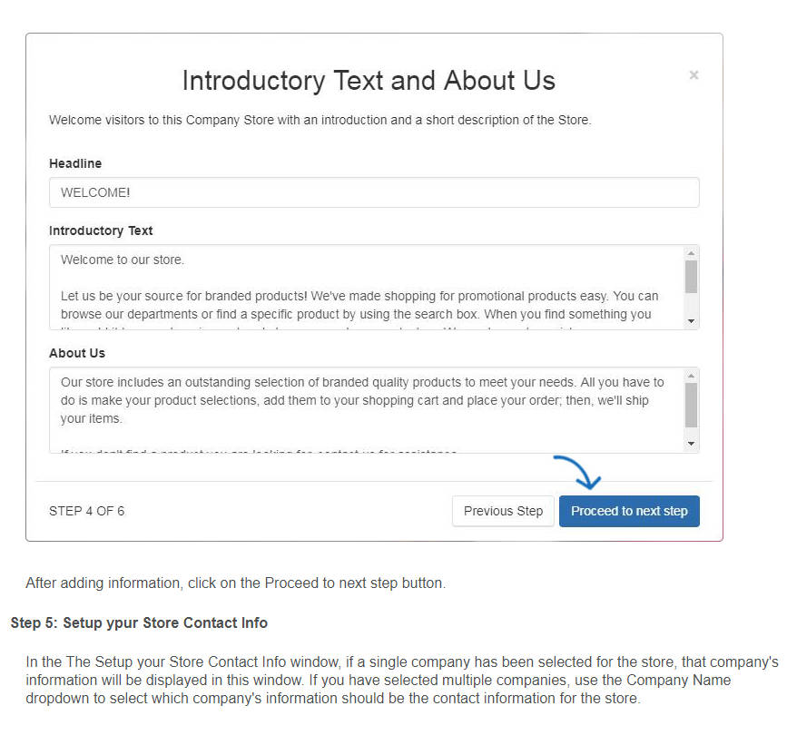Click the WELCOME! text in Headline

coord(95,192)
